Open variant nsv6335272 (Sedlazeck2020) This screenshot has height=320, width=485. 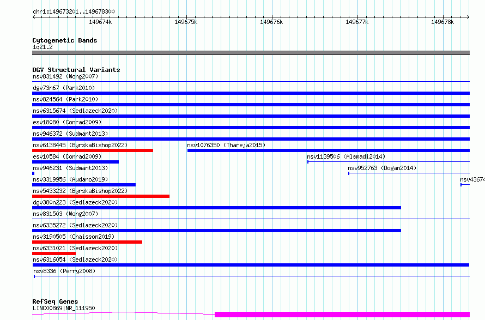click(x=75, y=225)
